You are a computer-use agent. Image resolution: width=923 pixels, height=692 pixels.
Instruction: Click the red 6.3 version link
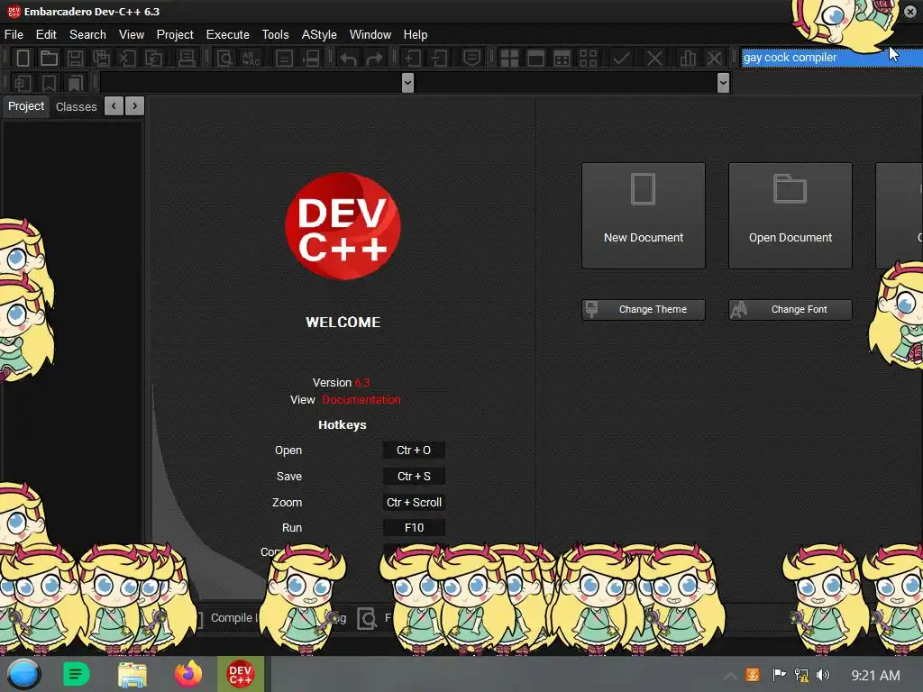(x=362, y=382)
